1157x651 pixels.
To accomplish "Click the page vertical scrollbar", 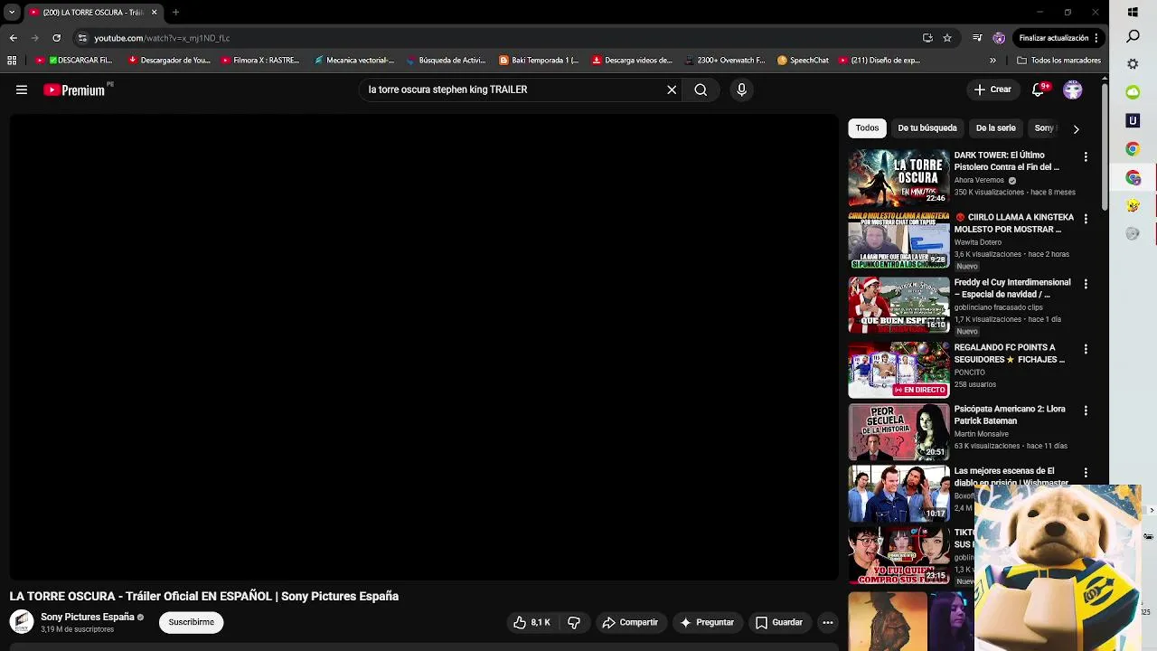I will pos(1105,145).
